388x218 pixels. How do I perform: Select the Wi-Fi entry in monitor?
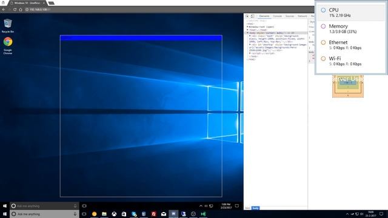(x=351, y=61)
